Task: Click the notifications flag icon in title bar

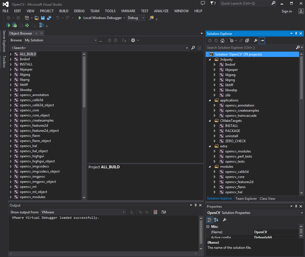Action: point(213,3)
